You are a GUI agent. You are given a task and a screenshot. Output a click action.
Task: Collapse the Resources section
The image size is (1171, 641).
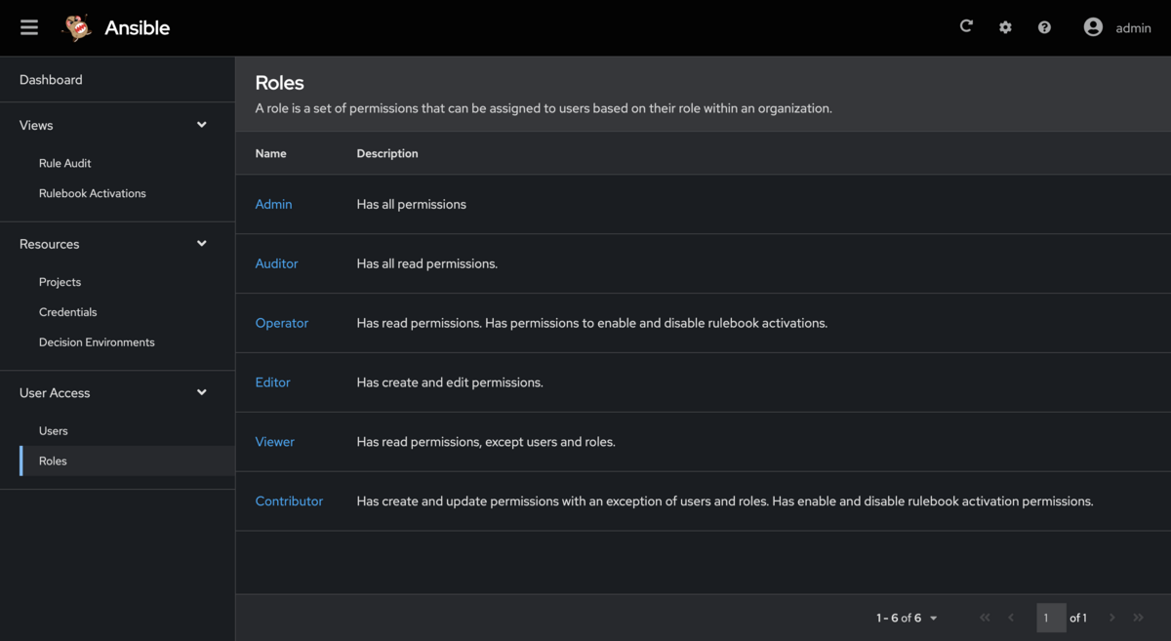pyautogui.click(x=201, y=243)
